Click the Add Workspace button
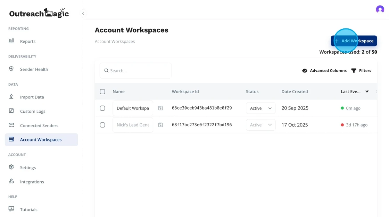The image size is (389, 217). coord(354,41)
